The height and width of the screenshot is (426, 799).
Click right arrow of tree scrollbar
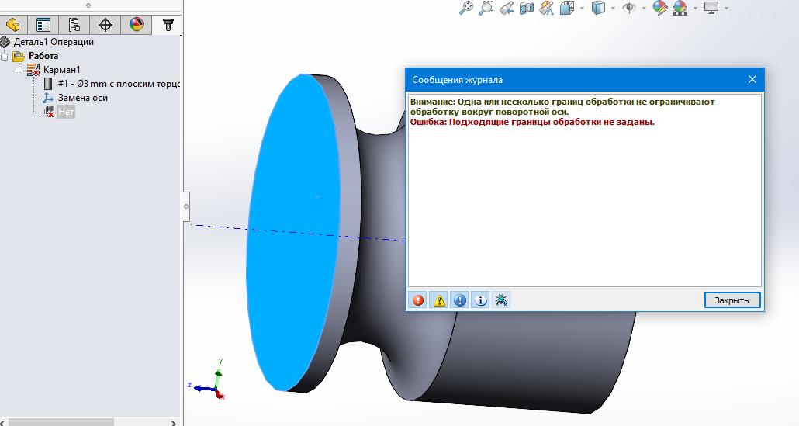[174, 422]
